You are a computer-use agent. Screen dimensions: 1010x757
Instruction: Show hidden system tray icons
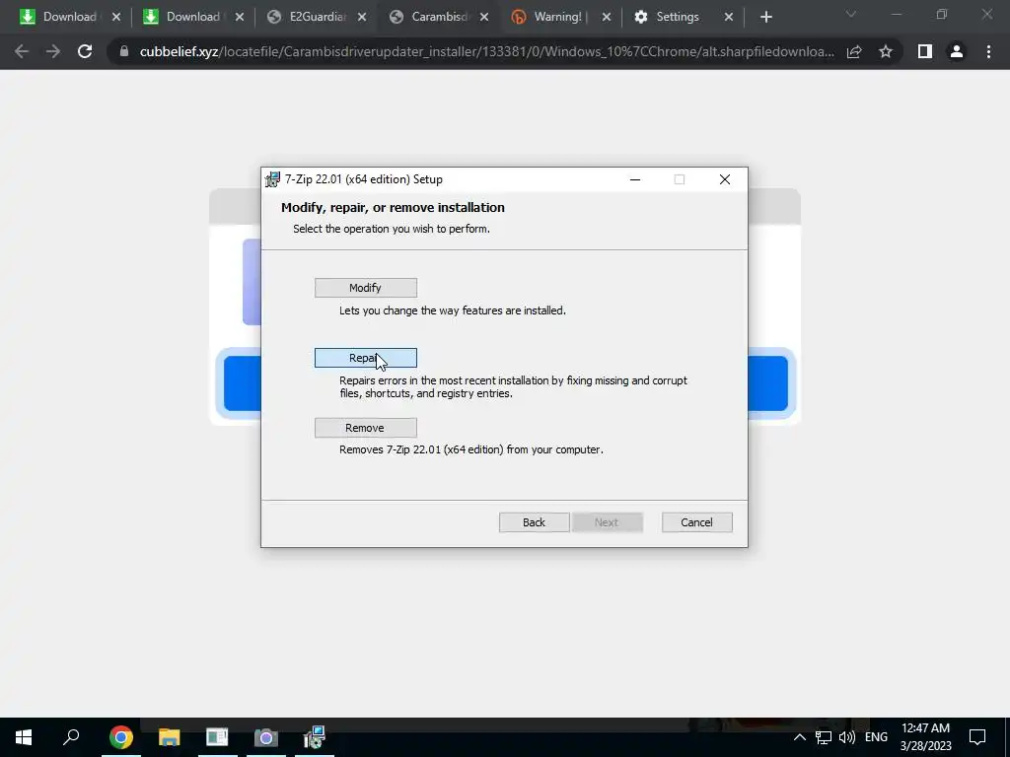799,737
